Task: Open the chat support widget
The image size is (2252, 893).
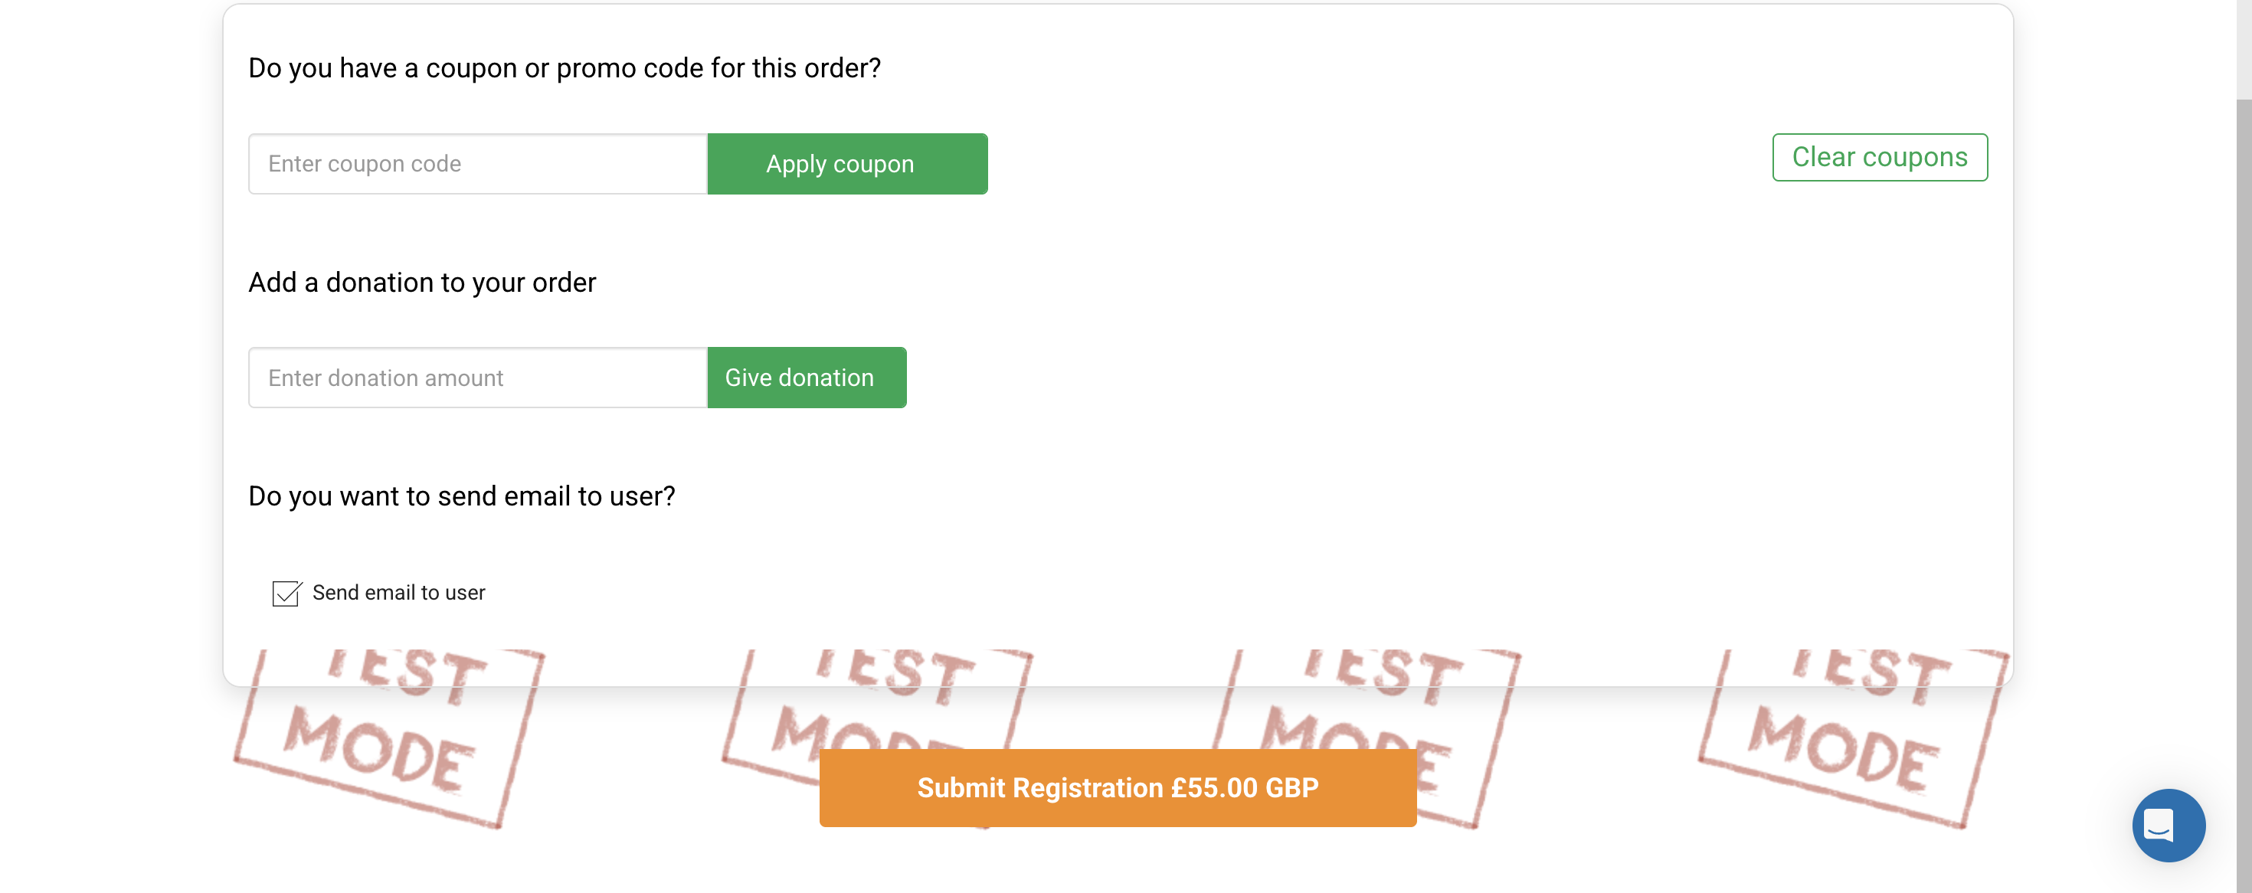Action: (x=2167, y=824)
